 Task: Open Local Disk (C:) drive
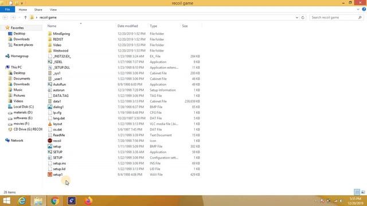24,107
